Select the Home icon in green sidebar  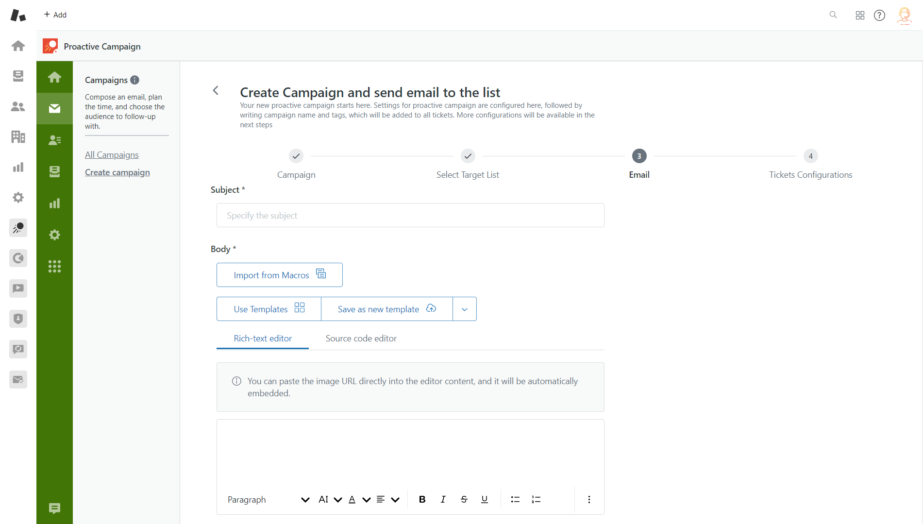tap(54, 76)
